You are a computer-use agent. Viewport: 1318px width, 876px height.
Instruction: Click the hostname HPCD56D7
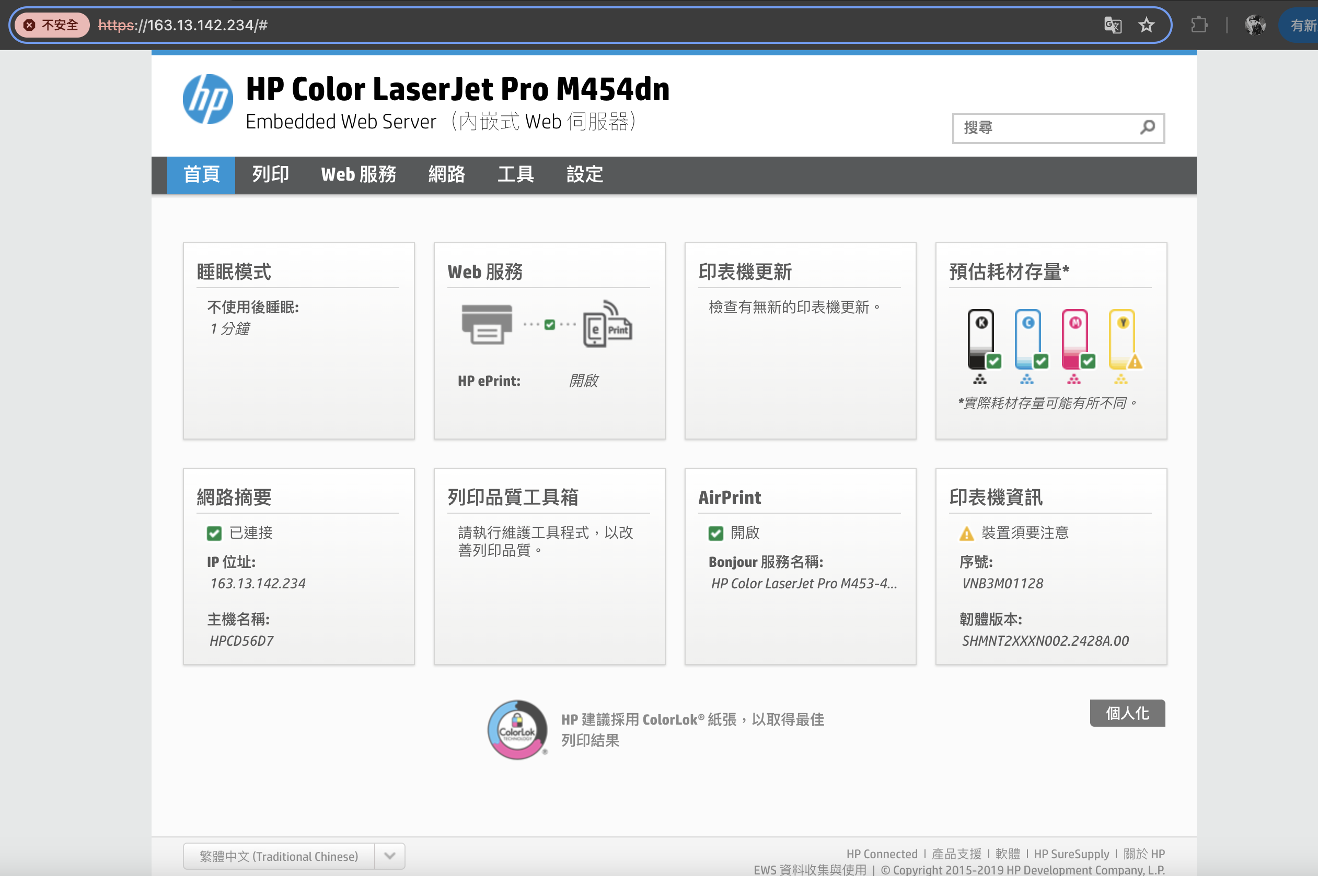point(241,641)
